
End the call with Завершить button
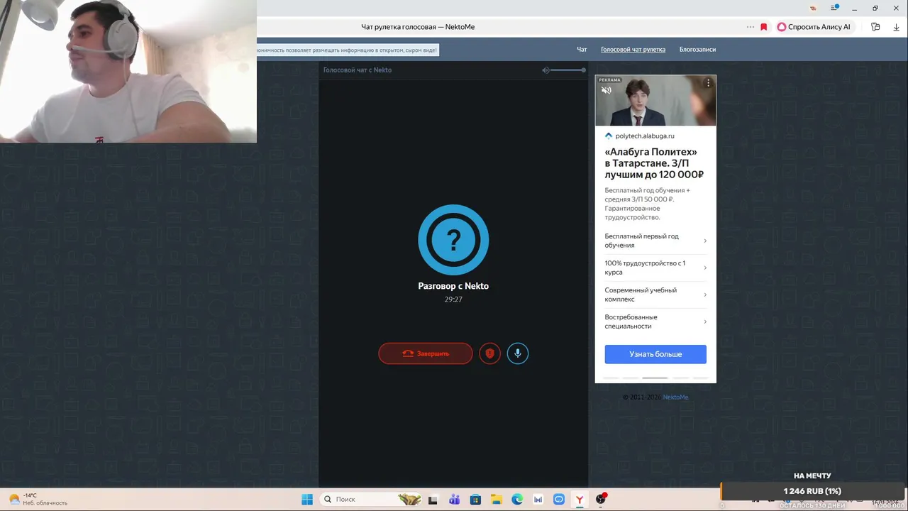click(425, 353)
